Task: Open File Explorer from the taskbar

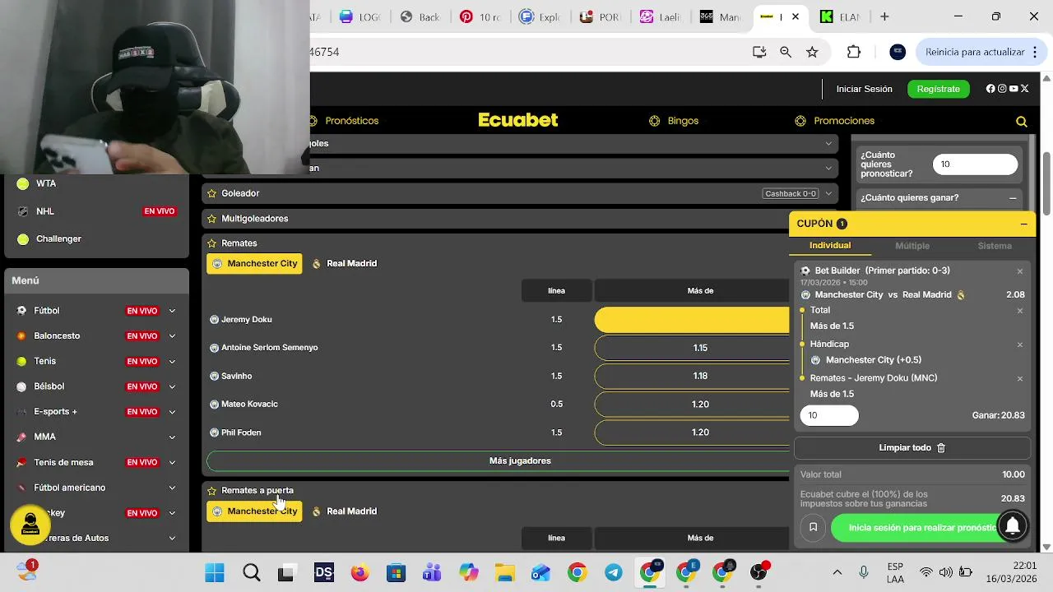Action: pos(504,573)
